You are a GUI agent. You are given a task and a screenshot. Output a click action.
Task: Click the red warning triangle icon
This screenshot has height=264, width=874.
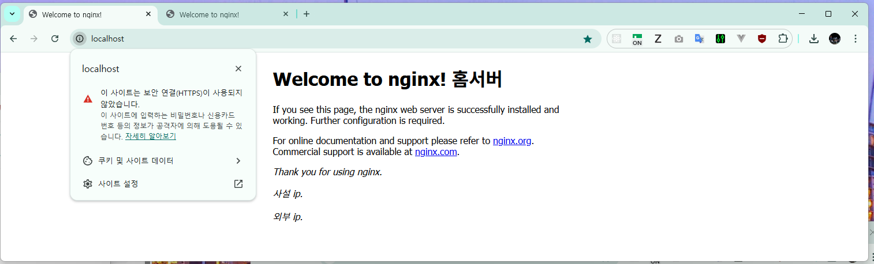click(88, 99)
